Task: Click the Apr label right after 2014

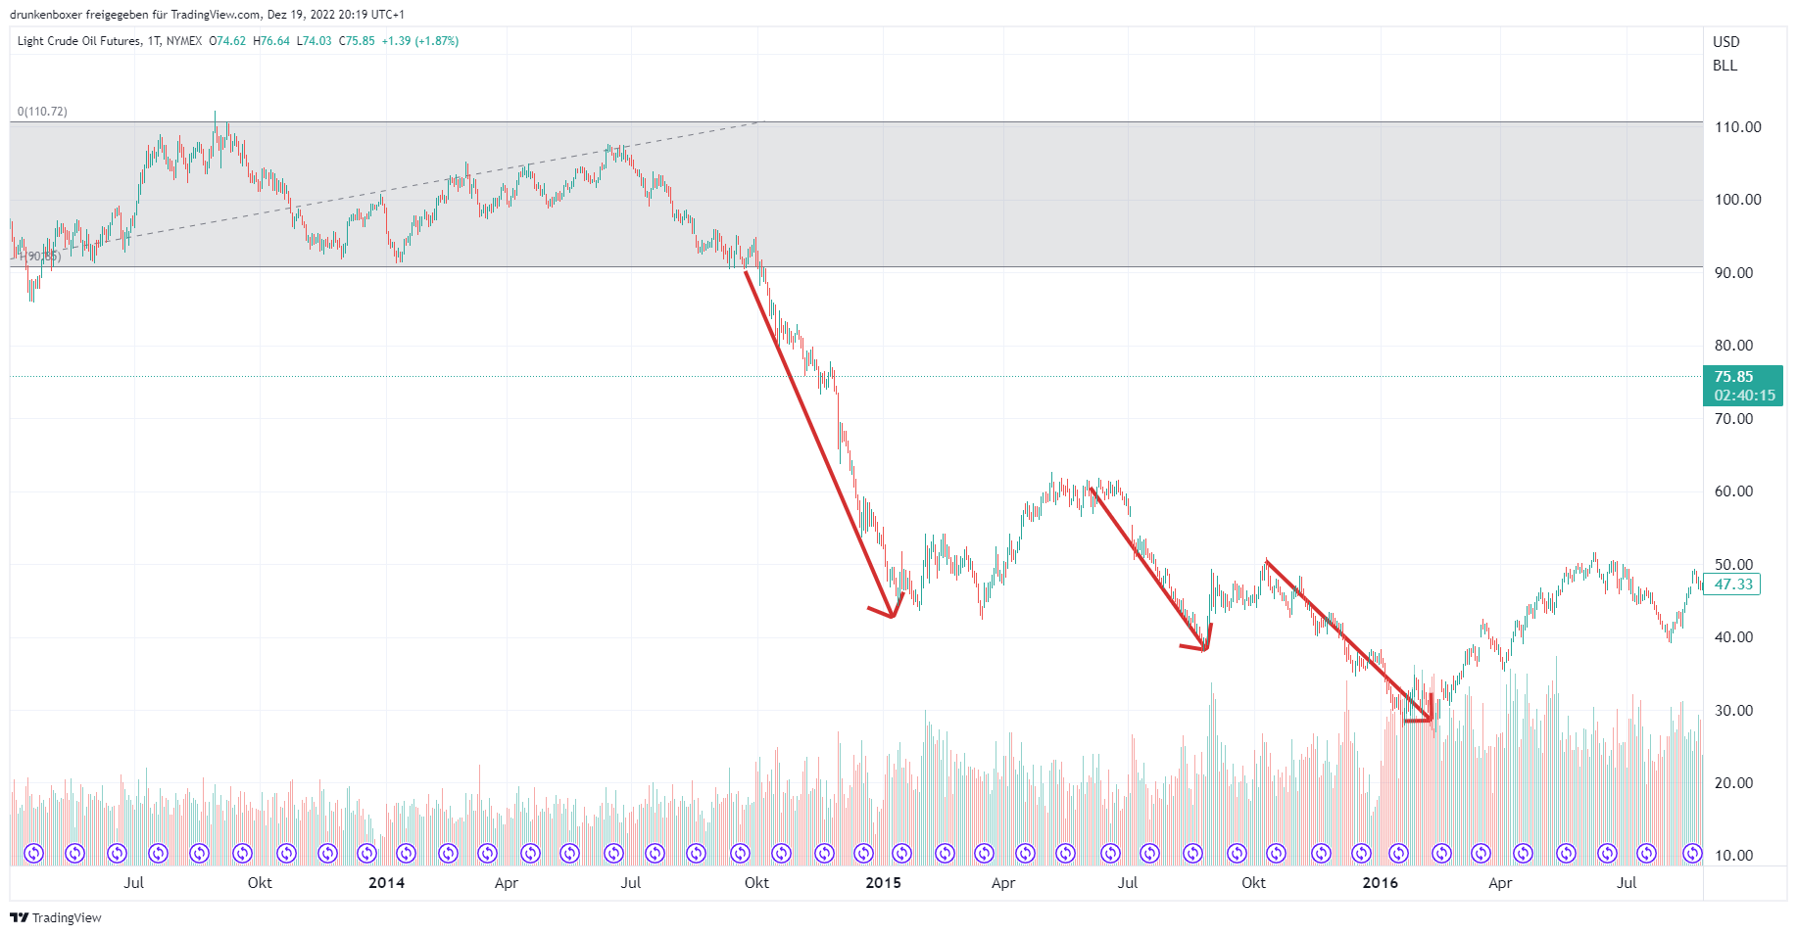Action: [506, 883]
